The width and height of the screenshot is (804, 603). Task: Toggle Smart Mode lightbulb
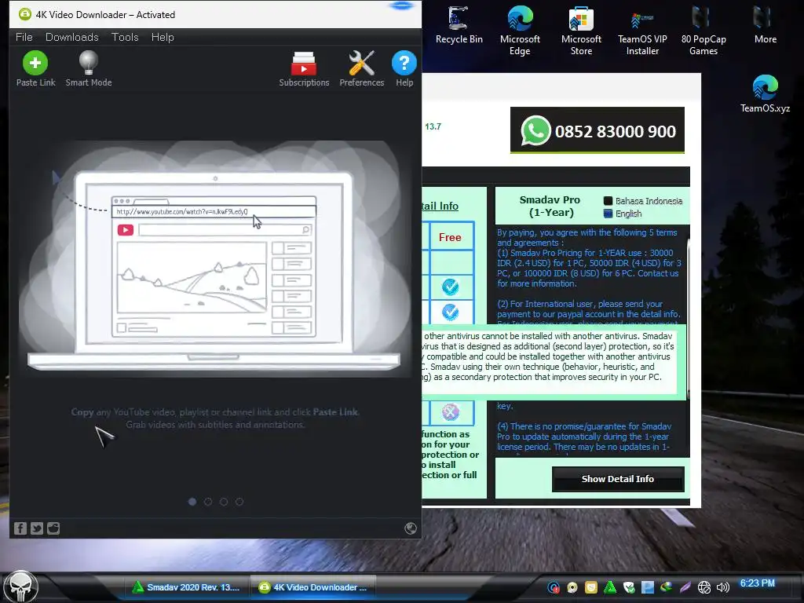[x=88, y=69]
